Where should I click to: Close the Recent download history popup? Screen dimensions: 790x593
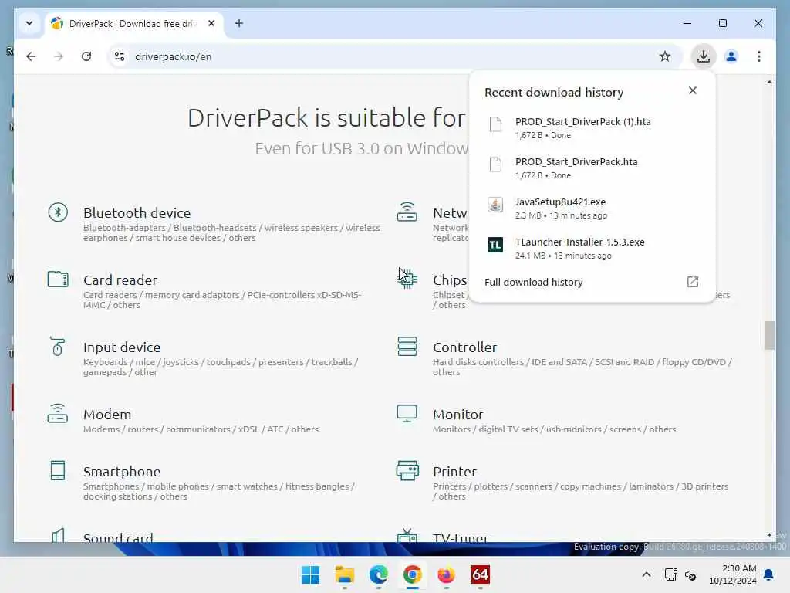click(x=693, y=90)
